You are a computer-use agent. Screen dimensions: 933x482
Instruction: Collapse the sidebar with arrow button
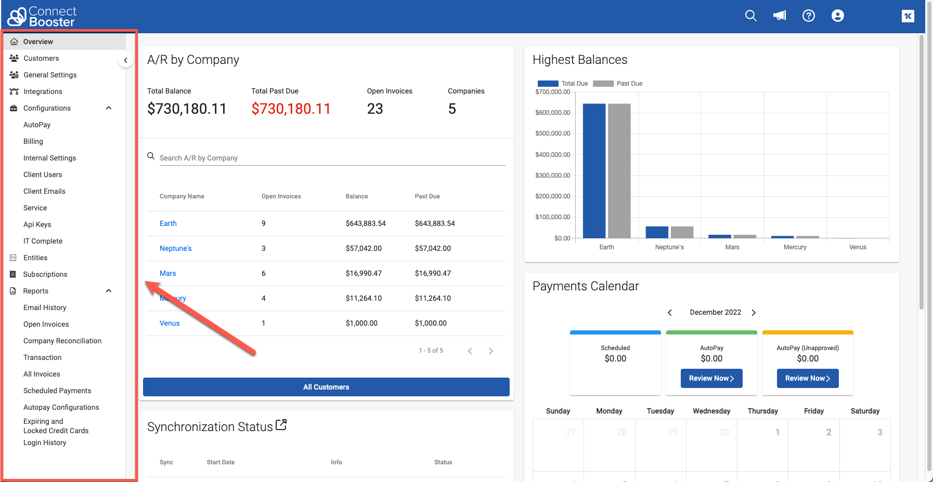(125, 60)
